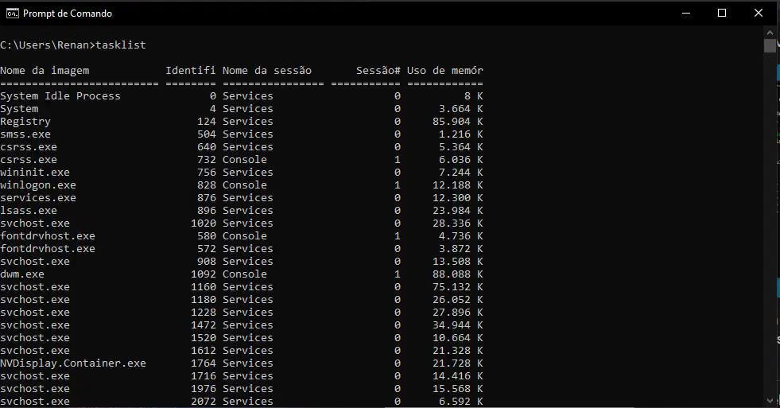
Task: Minimize the Prompt de Comando window
Action: [686, 14]
